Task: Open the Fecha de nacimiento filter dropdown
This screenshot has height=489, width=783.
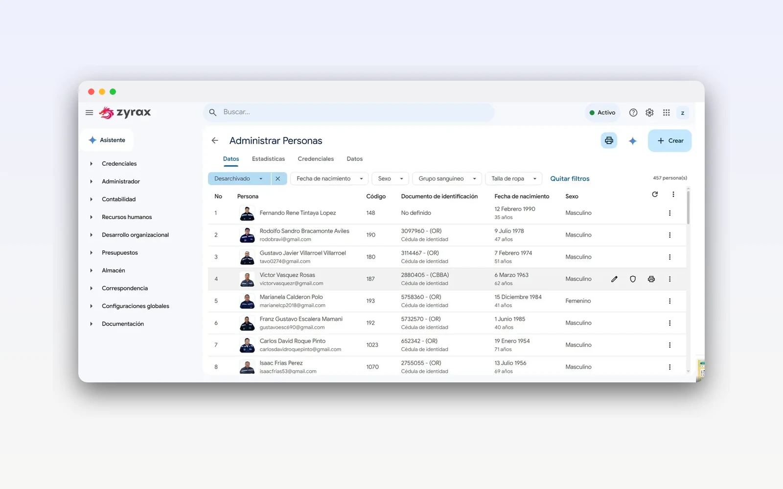Action: pyautogui.click(x=329, y=178)
